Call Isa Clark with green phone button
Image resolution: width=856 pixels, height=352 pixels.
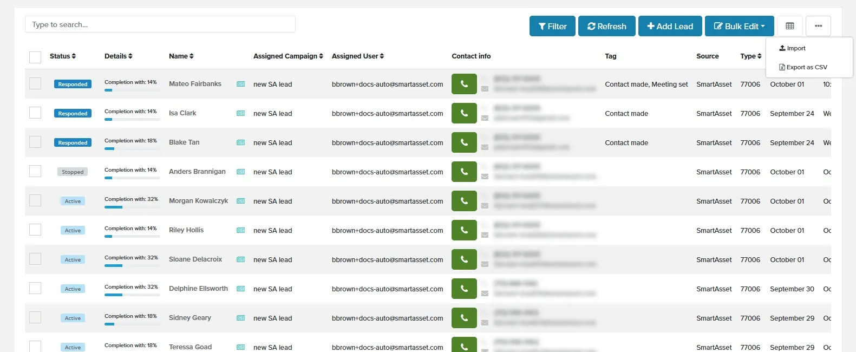point(464,113)
